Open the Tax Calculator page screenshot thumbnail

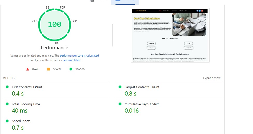[x=170, y=35]
